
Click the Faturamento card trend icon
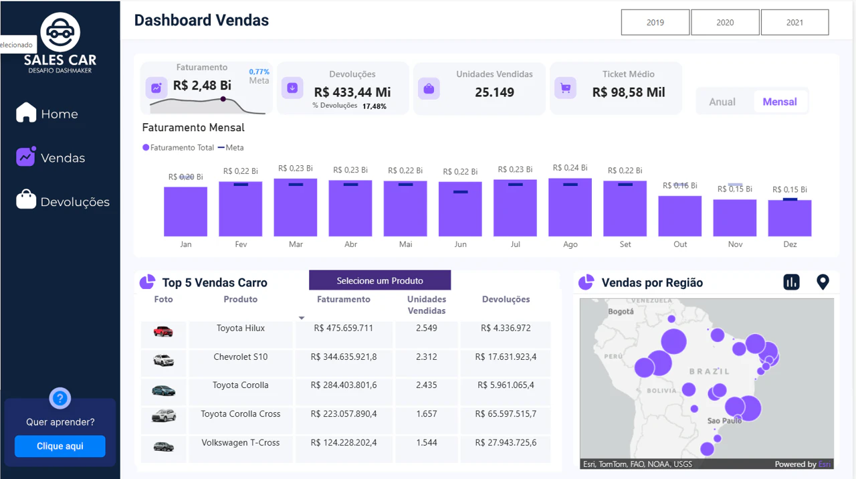click(156, 88)
